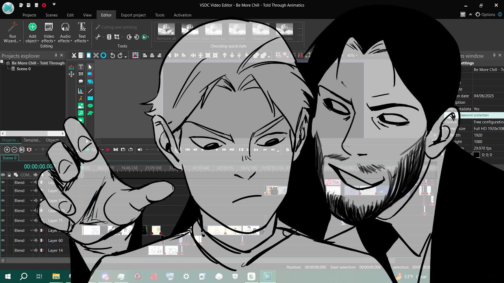Select the Scene 0 timeline tab
The image size is (504, 283).
pos(9,158)
